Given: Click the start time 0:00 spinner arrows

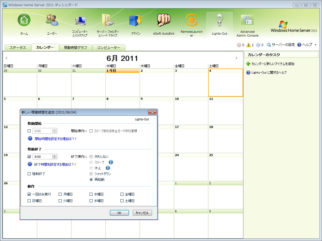Looking at the screenshot, I should coord(54,131).
